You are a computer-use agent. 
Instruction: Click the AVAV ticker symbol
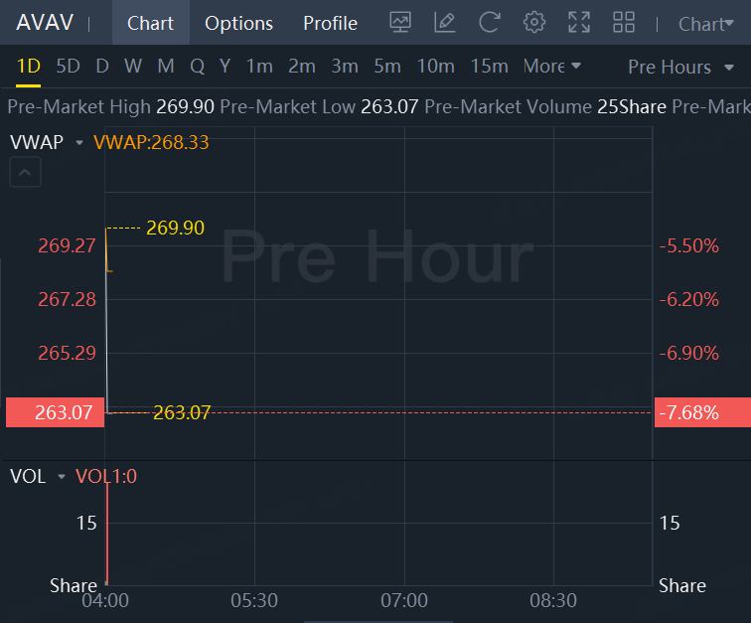(x=45, y=23)
